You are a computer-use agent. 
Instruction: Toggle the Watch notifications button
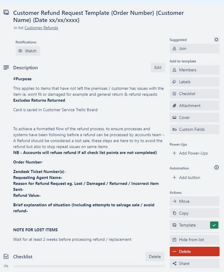pyautogui.click(x=28, y=51)
